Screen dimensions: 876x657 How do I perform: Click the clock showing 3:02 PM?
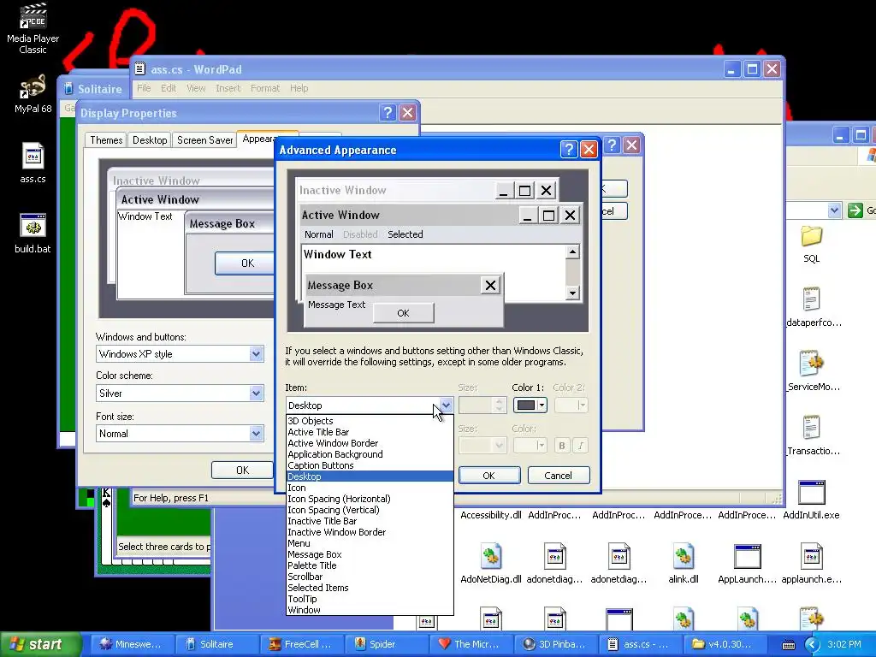coord(844,644)
